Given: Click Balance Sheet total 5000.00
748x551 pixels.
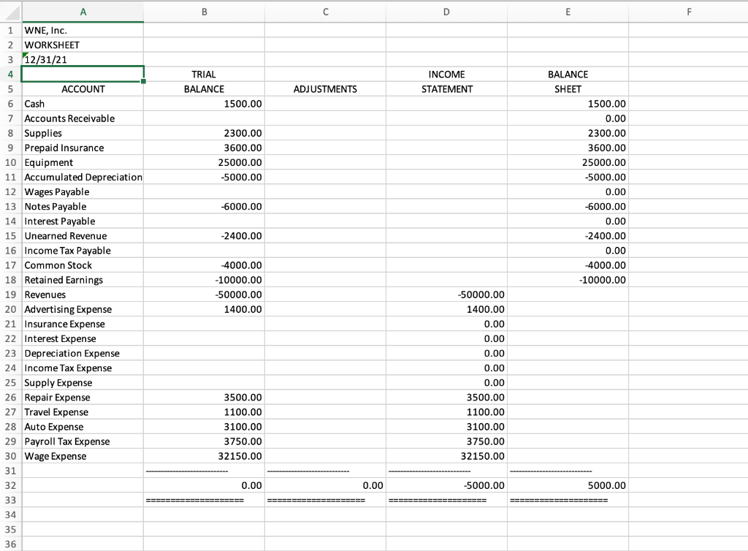Looking at the screenshot, I should (568, 485).
